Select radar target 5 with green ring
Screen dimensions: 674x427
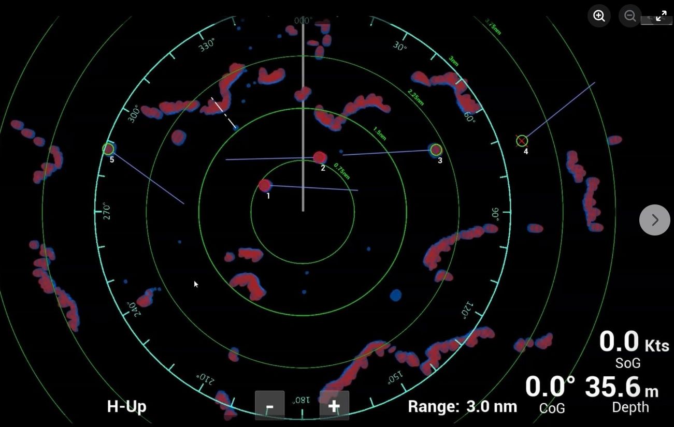[108, 149]
